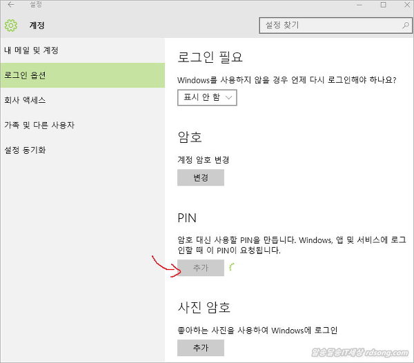Click the 로그인 필요 section heading
Viewport: 414px width, 363px height.
(210, 57)
